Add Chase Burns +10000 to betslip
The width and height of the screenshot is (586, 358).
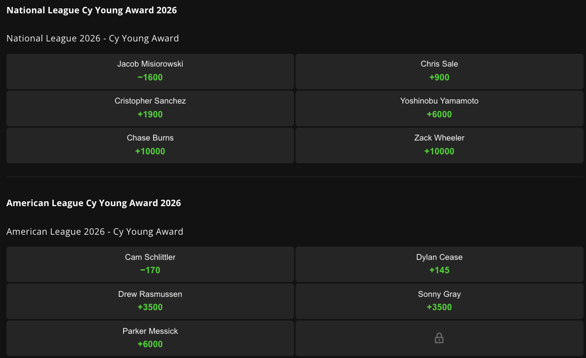tap(150, 145)
